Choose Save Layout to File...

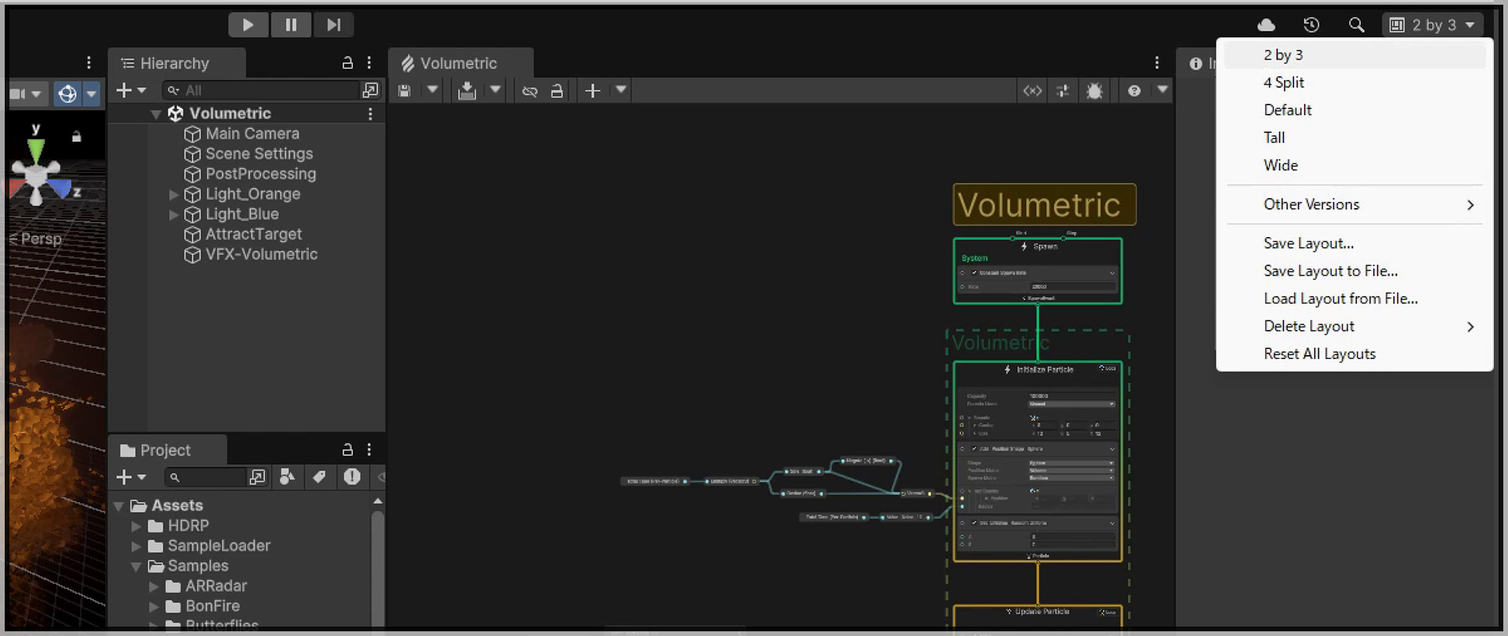click(1330, 271)
